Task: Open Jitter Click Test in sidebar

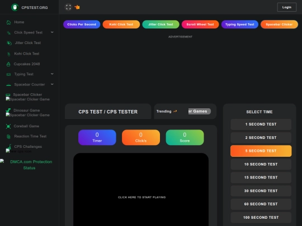Action: (x=28, y=42)
